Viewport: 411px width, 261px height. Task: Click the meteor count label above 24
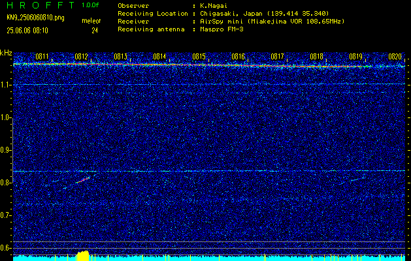[x=91, y=21]
